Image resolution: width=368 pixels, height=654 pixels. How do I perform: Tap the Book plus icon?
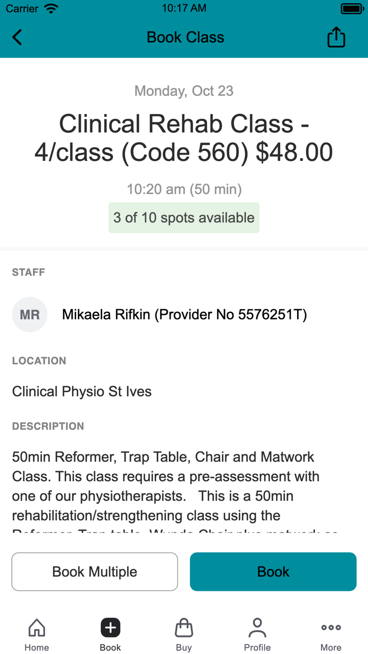point(110,627)
